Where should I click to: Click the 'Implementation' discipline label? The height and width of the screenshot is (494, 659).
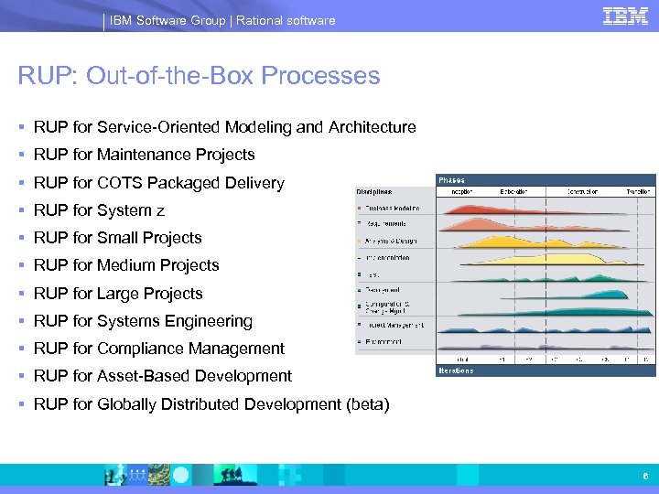(387, 258)
